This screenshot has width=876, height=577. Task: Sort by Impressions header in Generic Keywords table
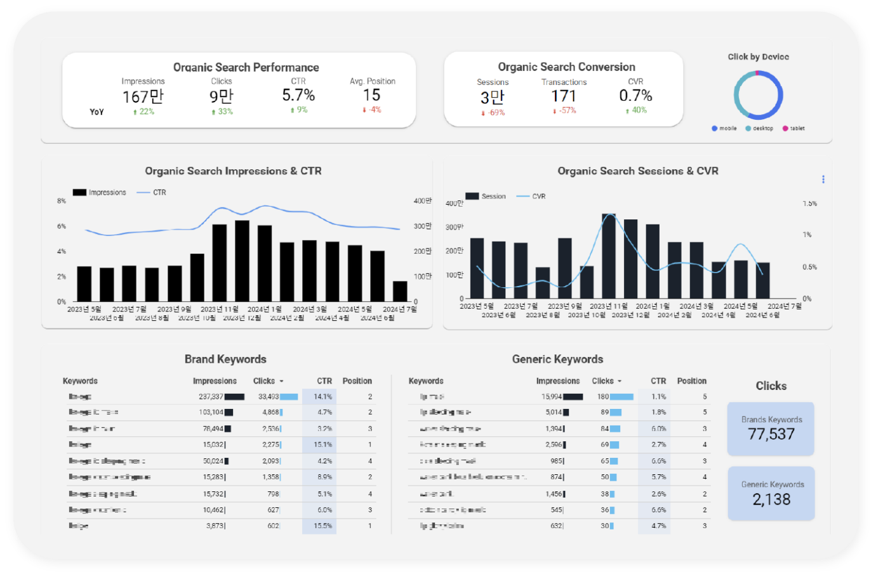(557, 381)
